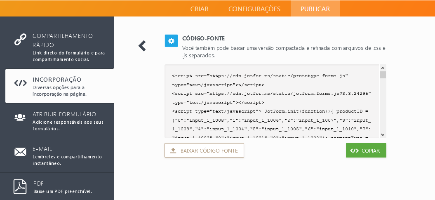Click the blue gear Código-Fonte icon

pyautogui.click(x=171, y=40)
